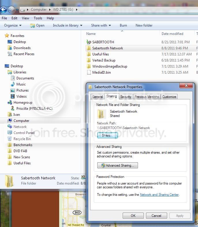Switch to Previous Versions tab
198x227 pixels.
click(147, 97)
